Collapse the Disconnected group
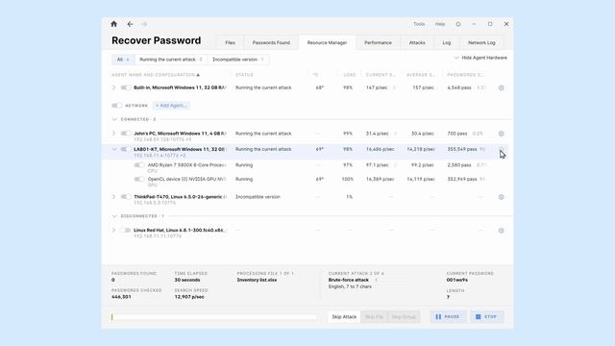 point(114,216)
